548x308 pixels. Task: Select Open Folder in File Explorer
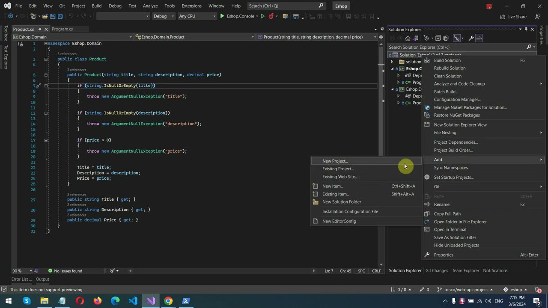(484, 222)
